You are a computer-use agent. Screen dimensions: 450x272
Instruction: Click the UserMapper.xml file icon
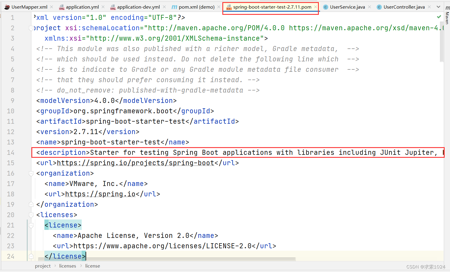7,7
